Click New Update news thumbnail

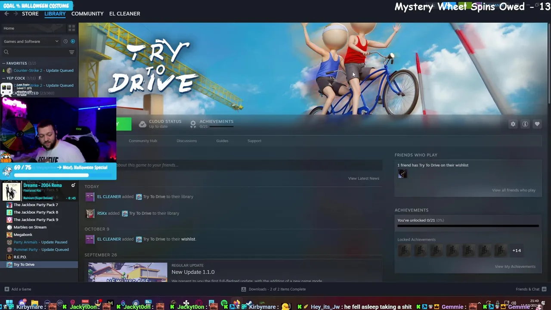click(x=128, y=272)
